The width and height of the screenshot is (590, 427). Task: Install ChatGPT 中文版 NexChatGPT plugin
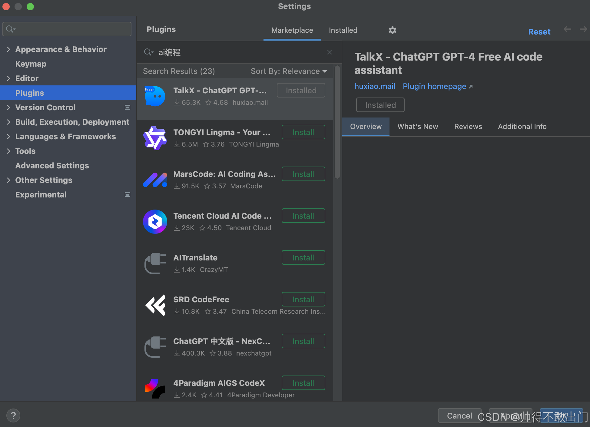[303, 341]
